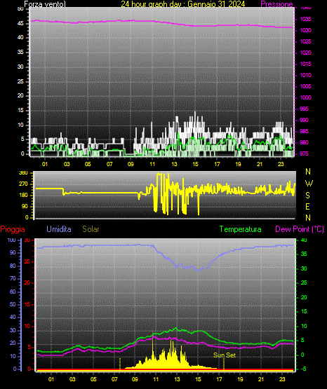Click the Dew Point (°C) legend label
Viewport: 327px width, 389px height.
tap(300, 229)
